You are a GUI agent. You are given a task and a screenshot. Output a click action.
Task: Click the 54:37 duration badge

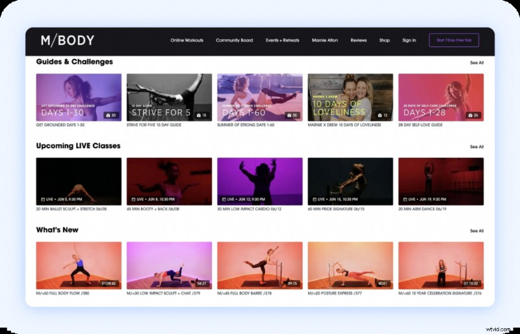click(x=202, y=283)
